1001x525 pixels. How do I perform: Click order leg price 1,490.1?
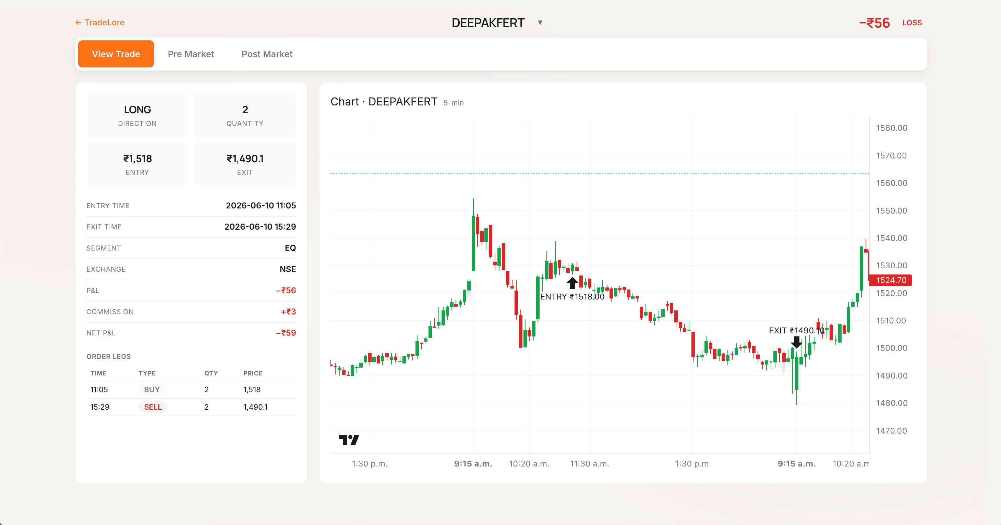[255, 407]
